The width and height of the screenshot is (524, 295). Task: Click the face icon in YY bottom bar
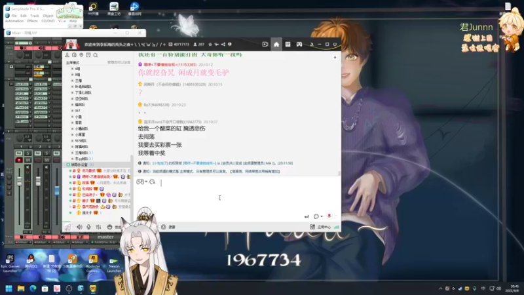(x=109, y=227)
